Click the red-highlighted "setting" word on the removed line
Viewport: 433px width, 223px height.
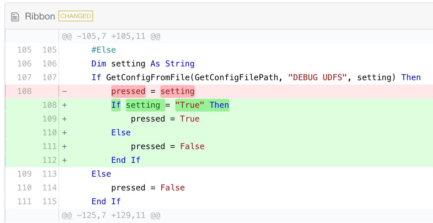tap(178, 91)
